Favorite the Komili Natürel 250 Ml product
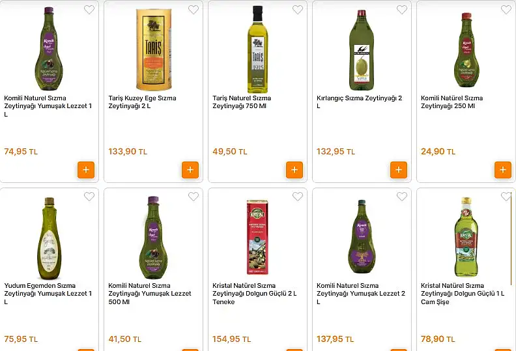 click(506, 10)
